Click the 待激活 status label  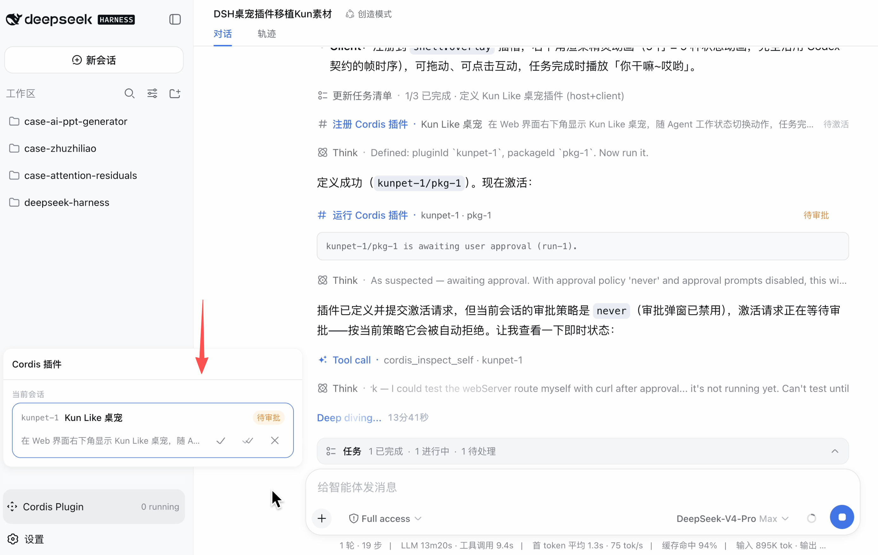pyautogui.click(x=836, y=124)
